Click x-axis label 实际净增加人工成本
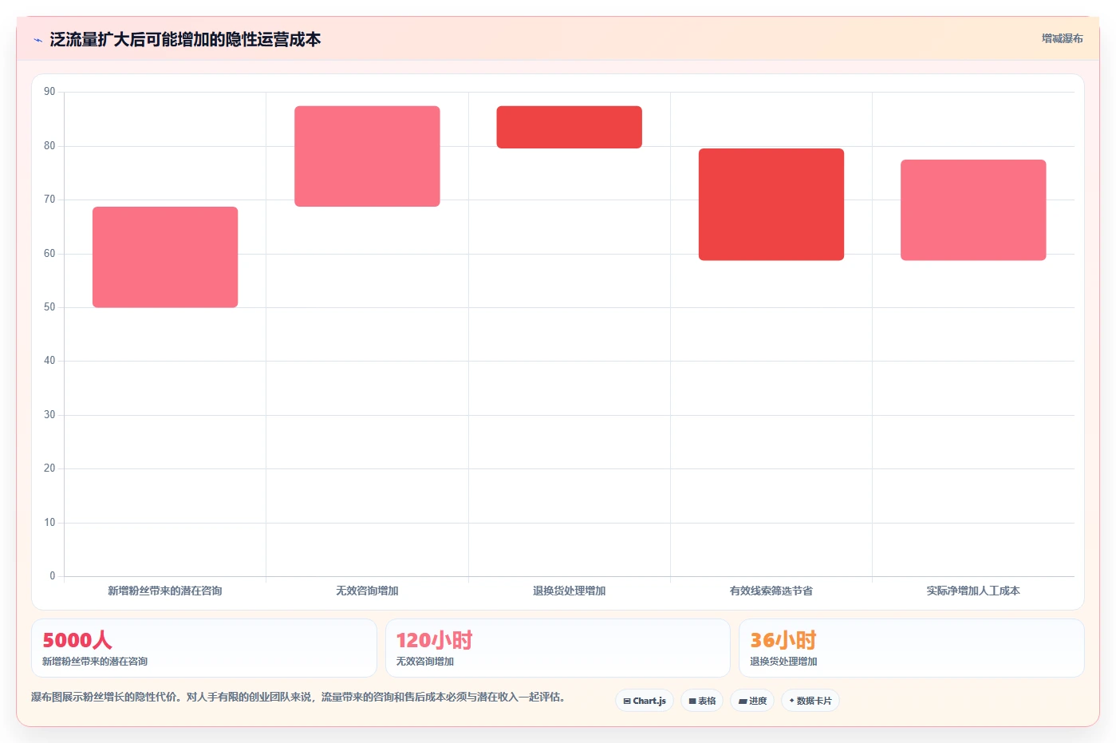 click(x=973, y=591)
